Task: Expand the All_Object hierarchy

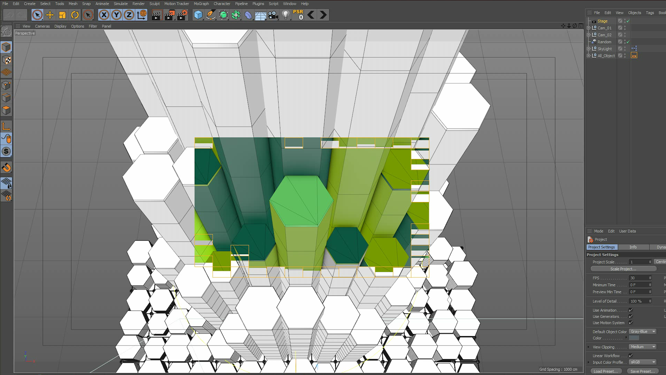Action: coord(589,56)
